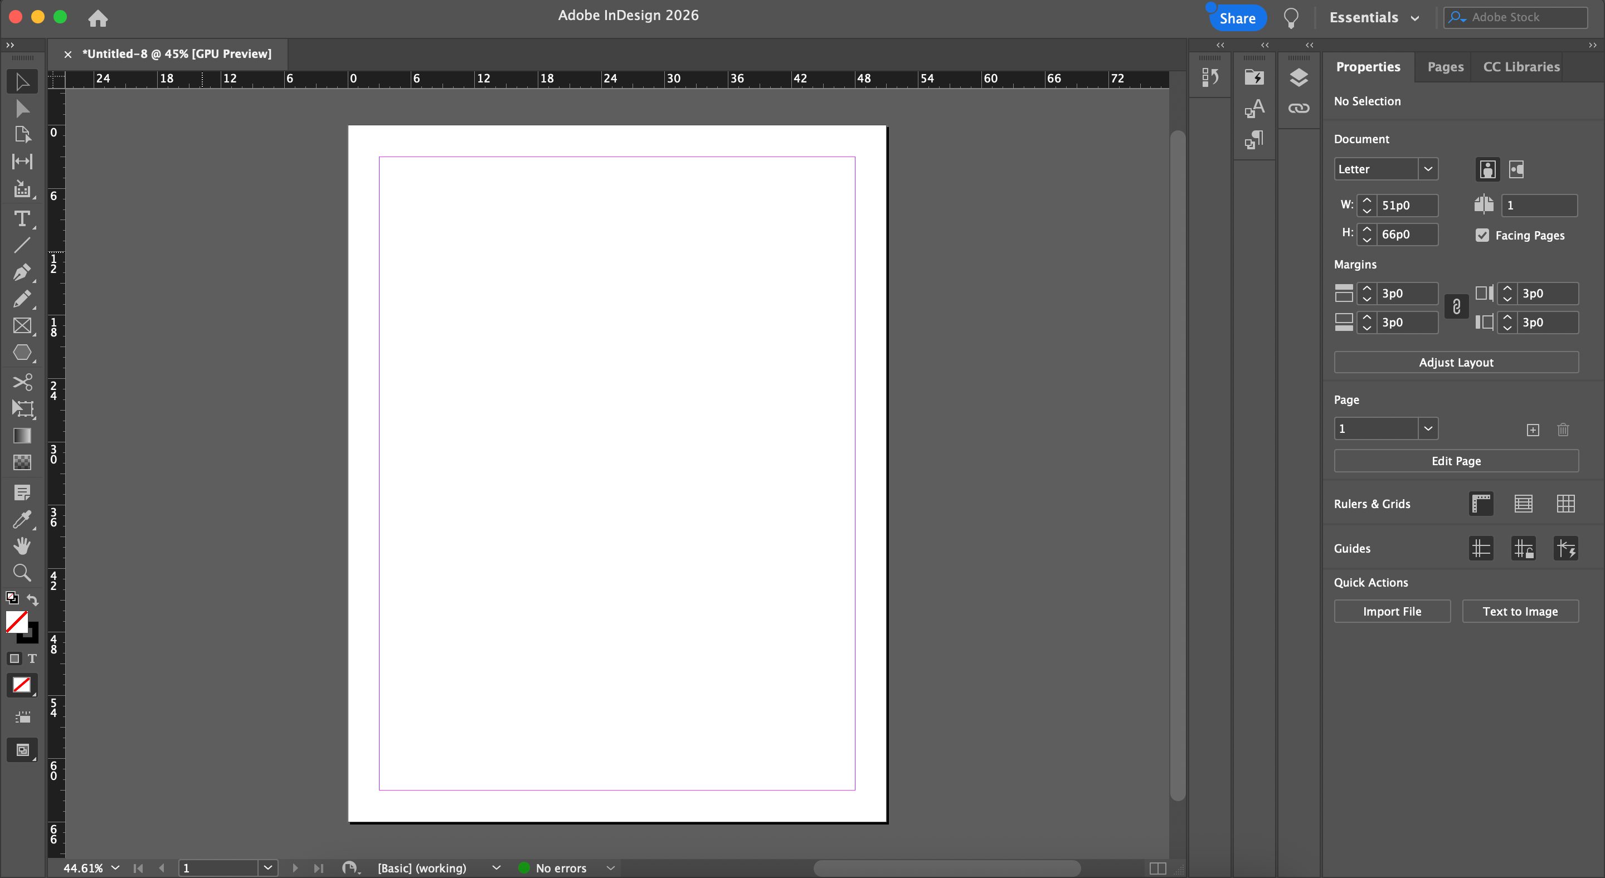Select the Hand tool
The width and height of the screenshot is (1605, 878).
pyautogui.click(x=22, y=546)
